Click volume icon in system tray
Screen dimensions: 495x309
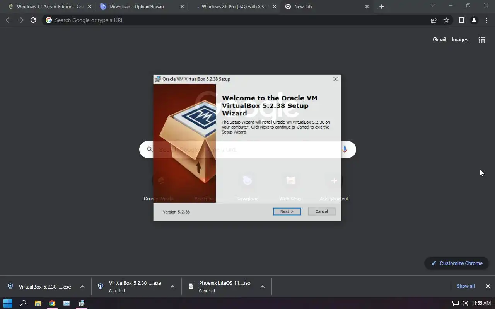(x=465, y=303)
